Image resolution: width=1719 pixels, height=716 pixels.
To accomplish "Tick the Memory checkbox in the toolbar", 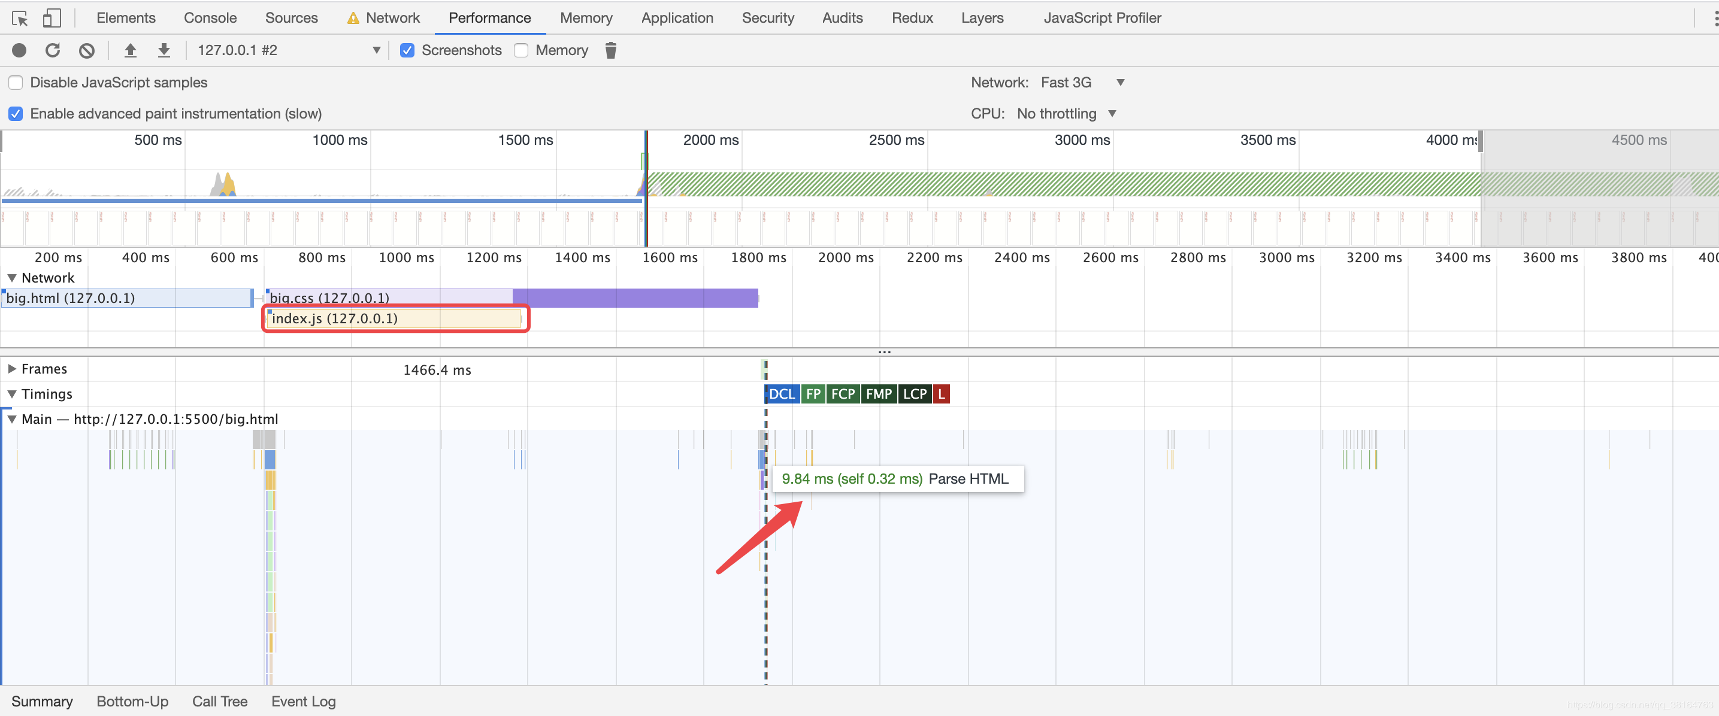I will pos(521,50).
